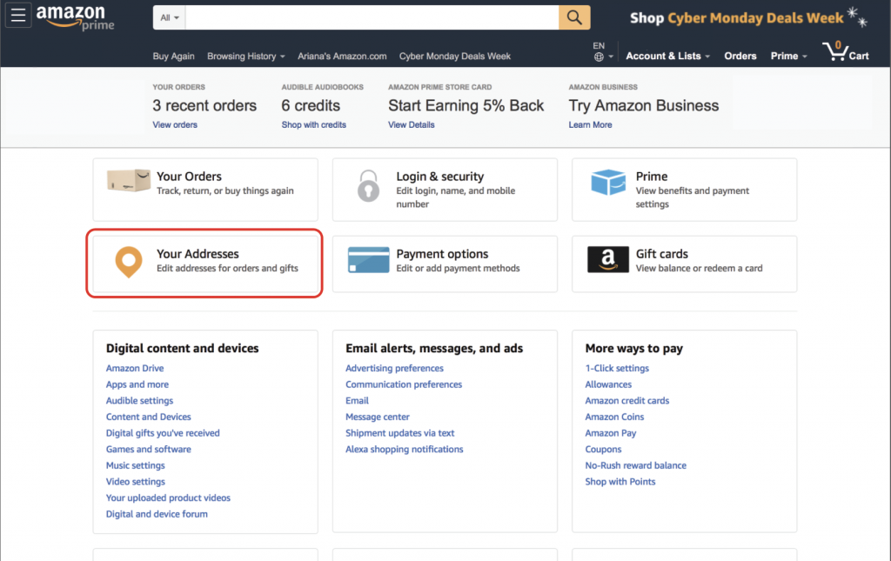The width and height of the screenshot is (891, 561).
Task: Open the Payment options card title
Action: point(442,254)
